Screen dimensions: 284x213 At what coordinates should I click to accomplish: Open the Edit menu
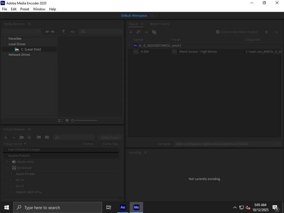(x=14, y=9)
